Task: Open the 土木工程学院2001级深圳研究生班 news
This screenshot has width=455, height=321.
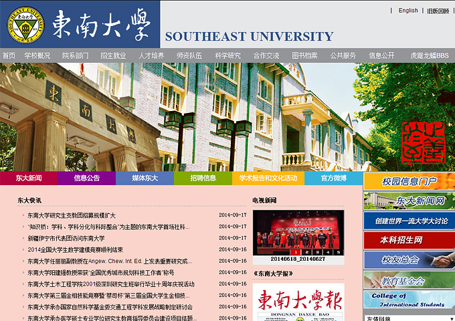Action: [111, 284]
